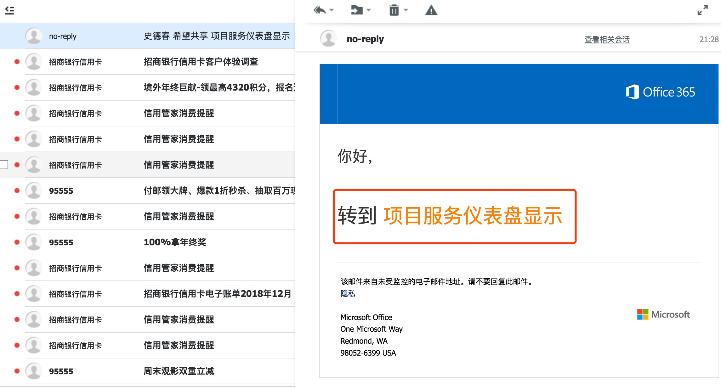The width and height of the screenshot is (721, 388).
Task: Open the 招商银行信用卡客户体验调查 email
Action: click(147, 62)
